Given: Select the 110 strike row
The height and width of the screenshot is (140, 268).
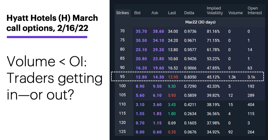Looking at the screenshot, I should (190, 105).
